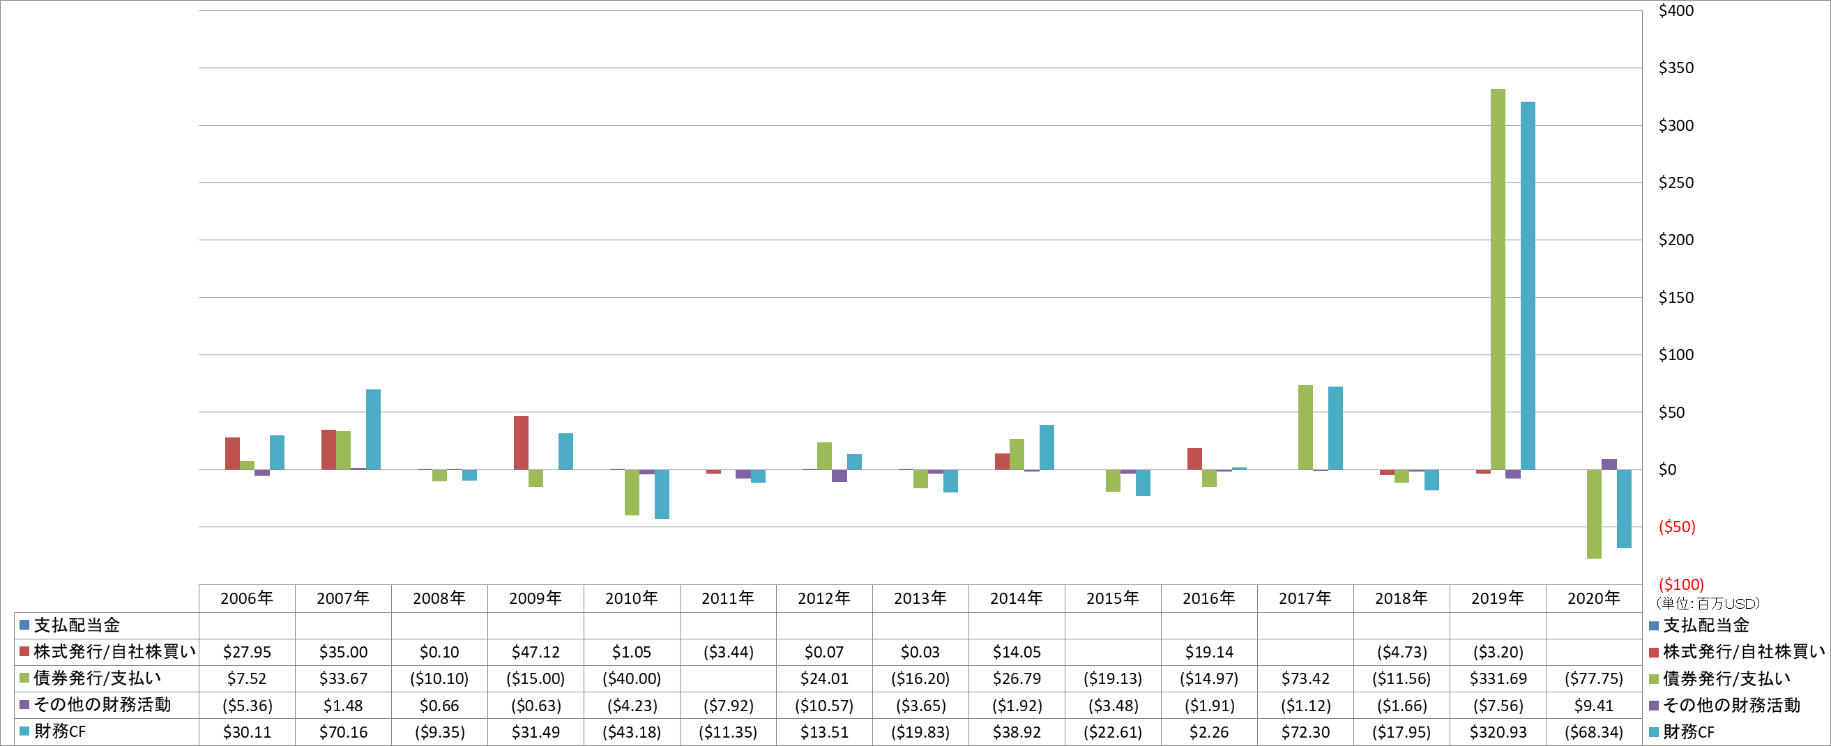Click the tall teal 2019 financing CF bar

tap(1528, 286)
